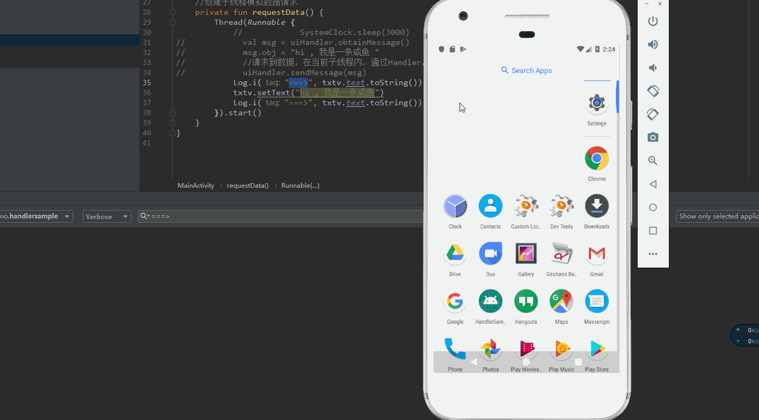
Task: Open the handlersample process filter dropdown
Action: click(36, 216)
